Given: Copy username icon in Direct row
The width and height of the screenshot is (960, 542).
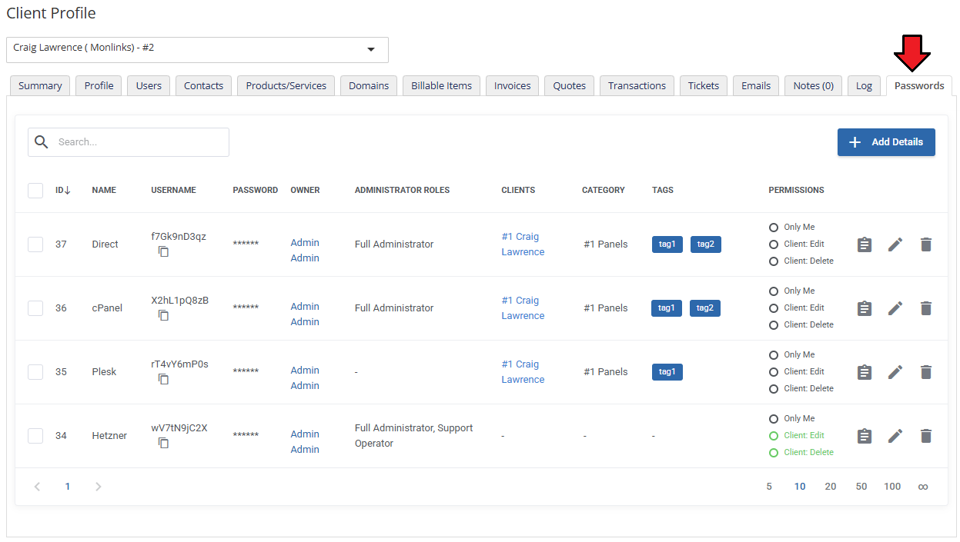Looking at the screenshot, I should [x=163, y=251].
